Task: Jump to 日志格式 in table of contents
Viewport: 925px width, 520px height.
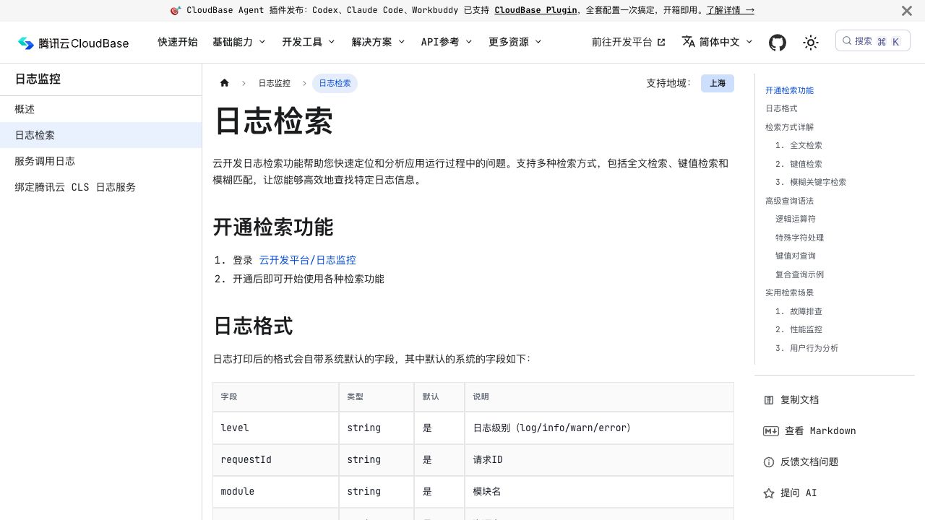Action: 781,108
